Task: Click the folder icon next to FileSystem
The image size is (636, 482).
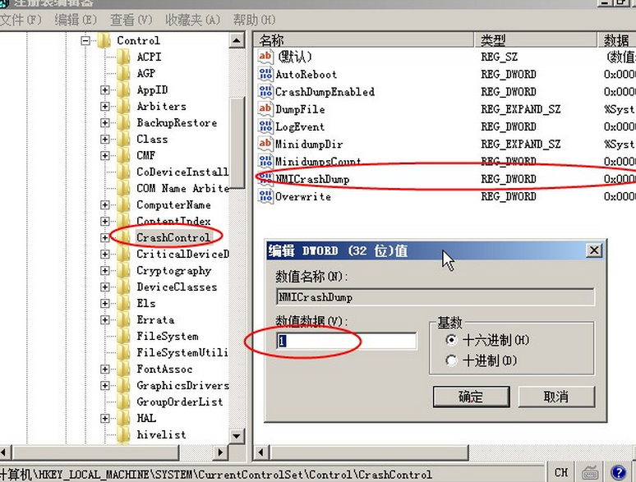Action: coord(124,336)
